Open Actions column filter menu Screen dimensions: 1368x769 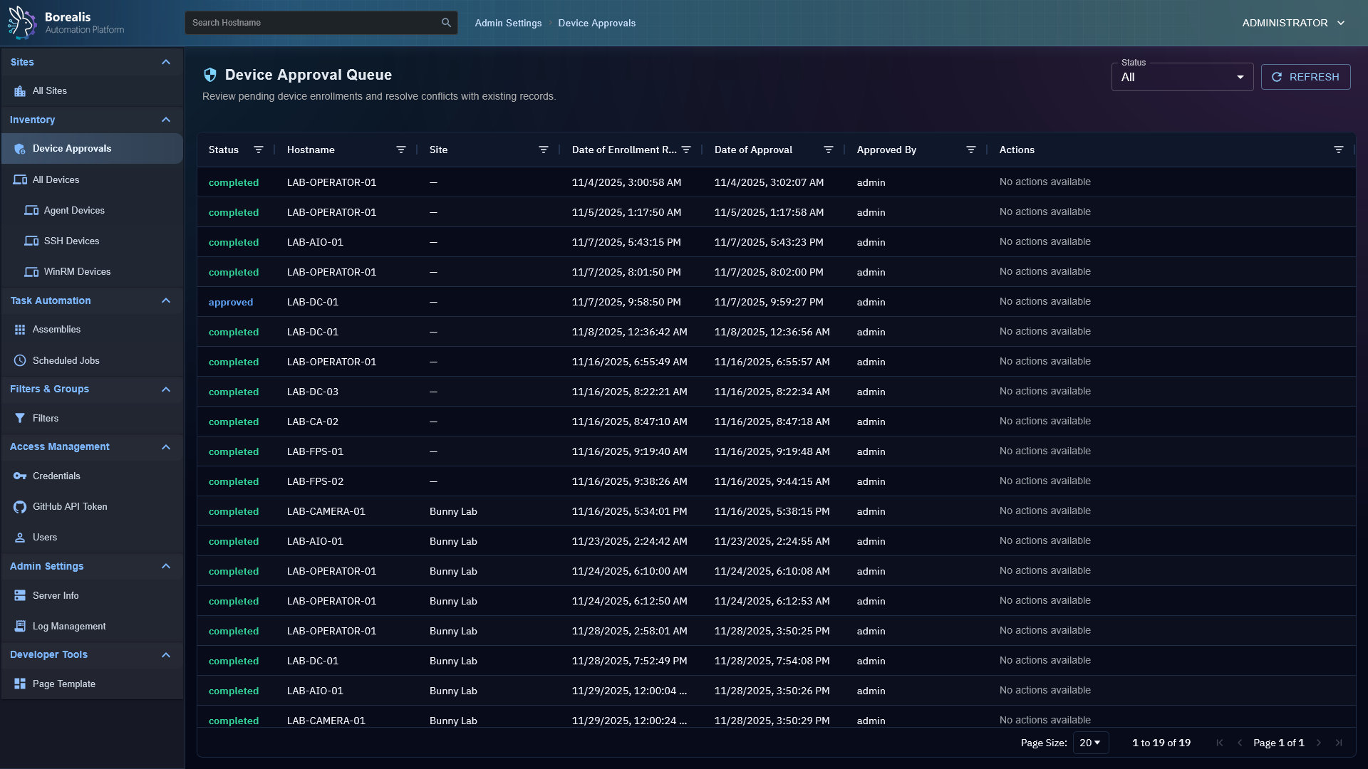(x=1338, y=150)
